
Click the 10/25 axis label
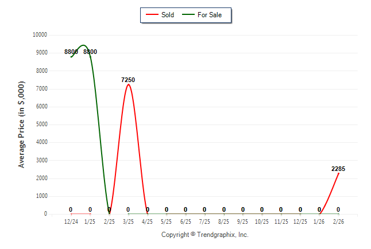[262, 221]
